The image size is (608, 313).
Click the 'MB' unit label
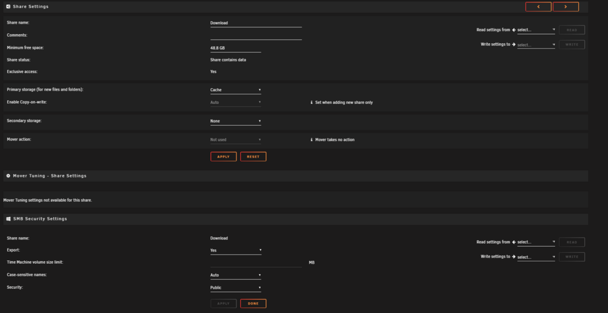pyautogui.click(x=311, y=263)
